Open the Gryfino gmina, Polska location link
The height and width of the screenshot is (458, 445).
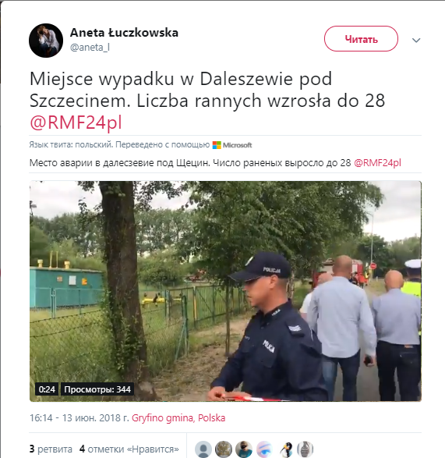(178, 418)
